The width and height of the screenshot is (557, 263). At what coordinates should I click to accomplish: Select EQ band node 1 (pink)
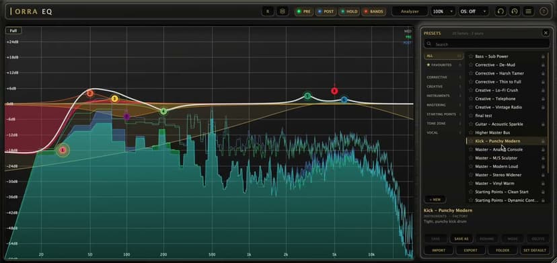coord(63,151)
